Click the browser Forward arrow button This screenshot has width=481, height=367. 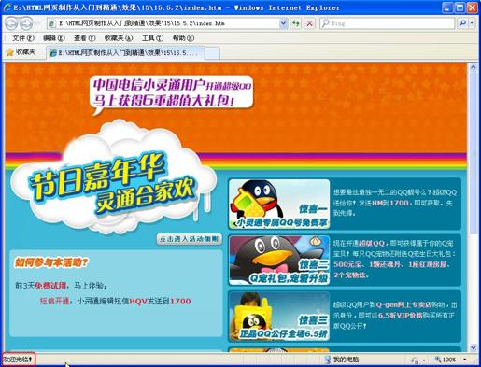[x=26, y=23]
